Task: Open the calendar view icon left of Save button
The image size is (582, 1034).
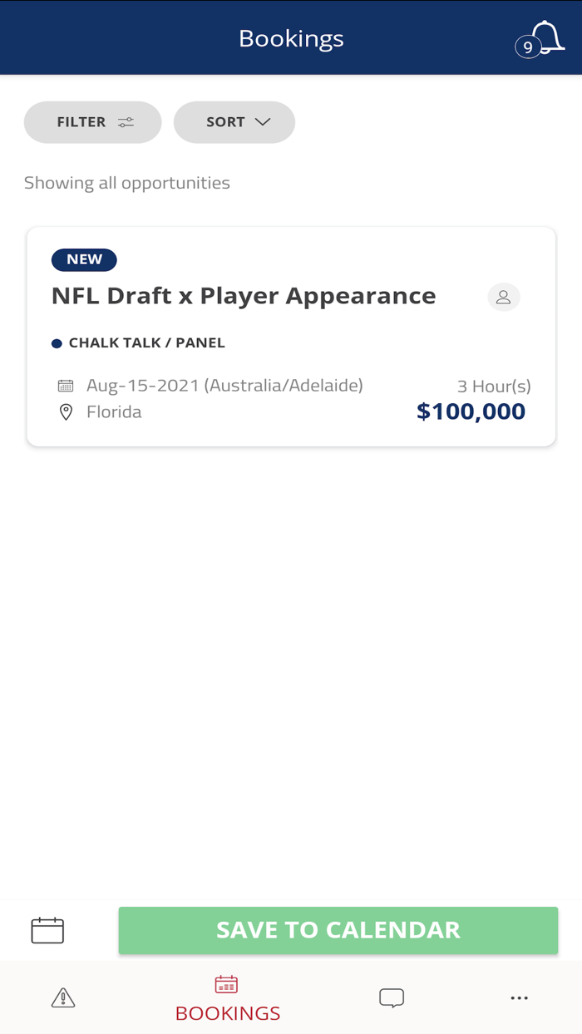Action: click(x=47, y=930)
